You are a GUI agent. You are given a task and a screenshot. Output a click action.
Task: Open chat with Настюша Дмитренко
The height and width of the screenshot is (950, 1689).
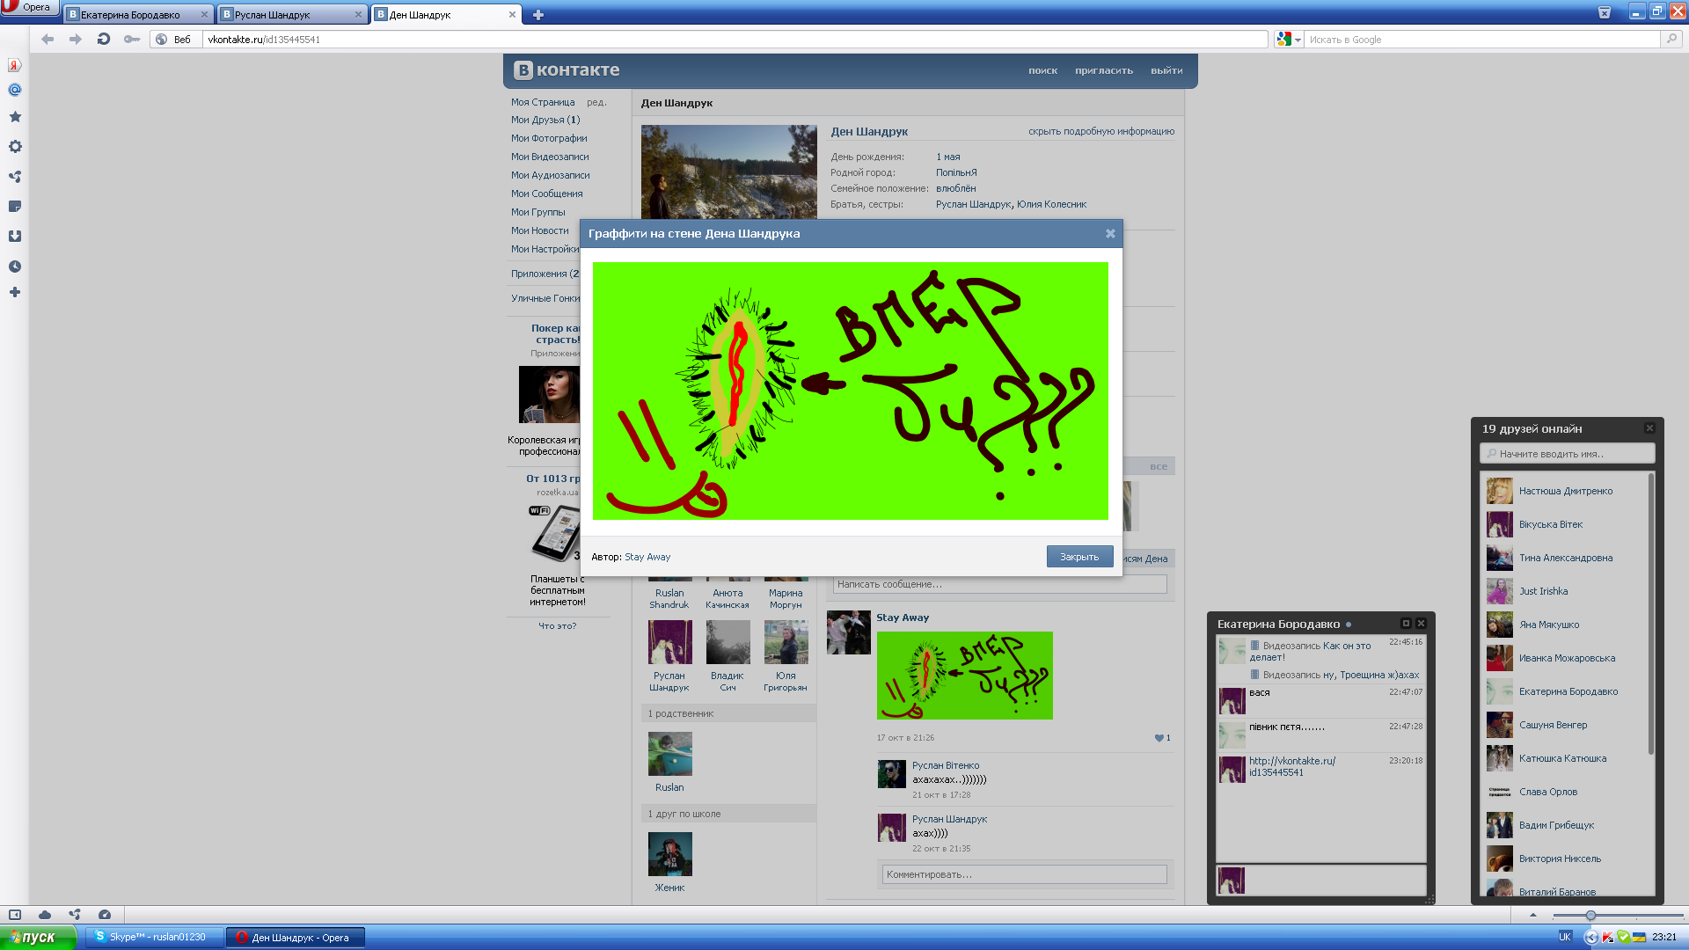pyautogui.click(x=1565, y=491)
